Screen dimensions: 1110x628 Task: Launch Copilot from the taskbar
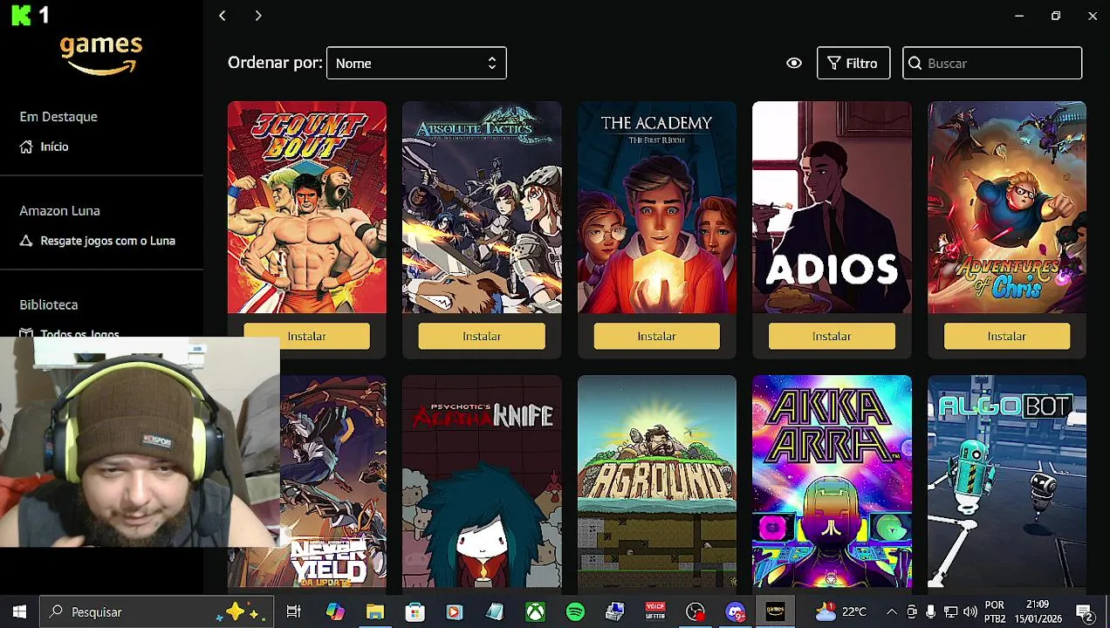[335, 611]
